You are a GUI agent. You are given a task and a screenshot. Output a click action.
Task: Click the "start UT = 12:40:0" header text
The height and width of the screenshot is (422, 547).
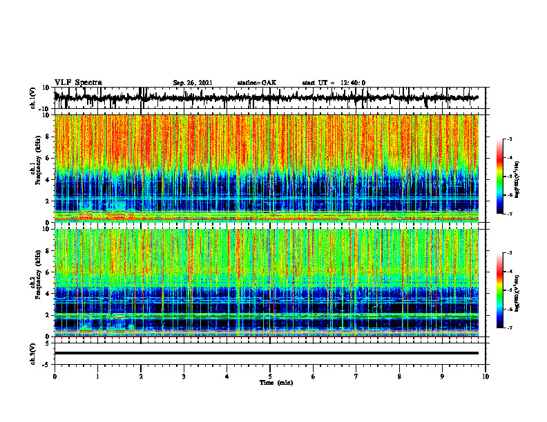(334, 83)
